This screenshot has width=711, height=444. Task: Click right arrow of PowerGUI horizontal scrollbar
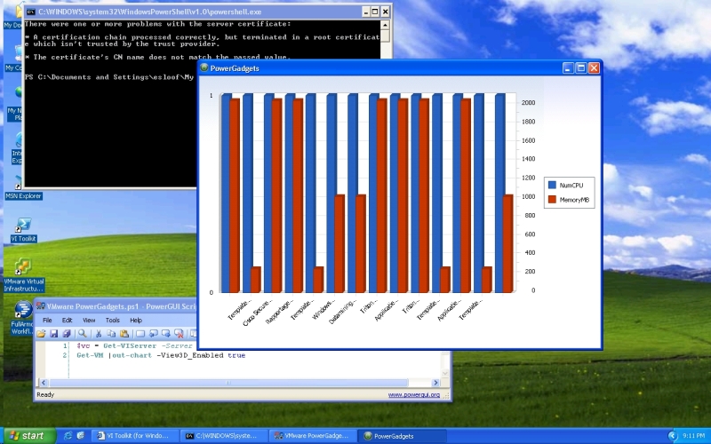click(x=435, y=383)
